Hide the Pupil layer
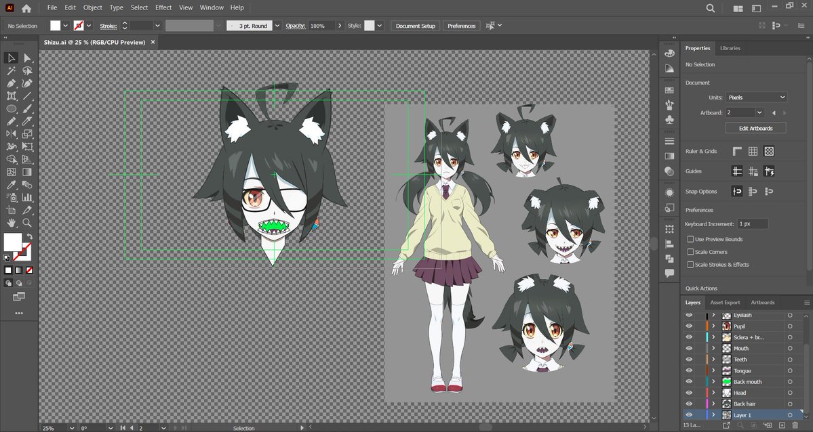Image resolution: width=813 pixels, height=432 pixels. coord(688,326)
